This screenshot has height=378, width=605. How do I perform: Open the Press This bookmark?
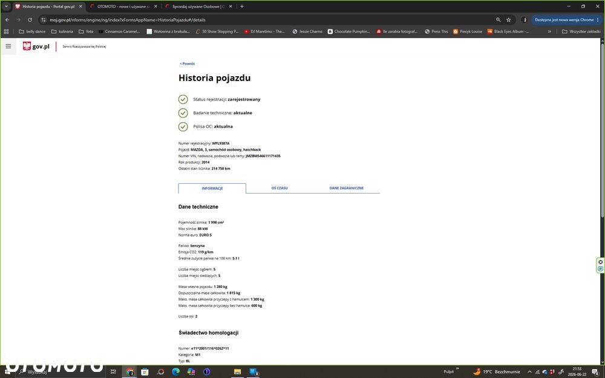[x=436, y=31]
